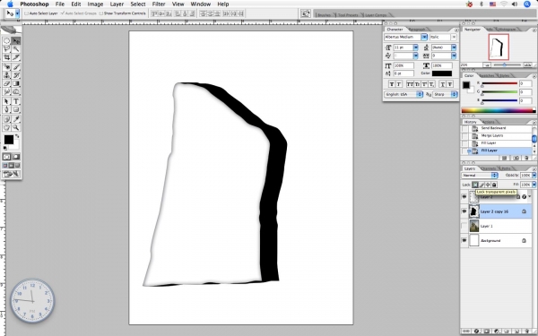Hide Layer 2 copy 16 visibility eye
The height and width of the screenshot is (336, 538).
(x=464, y=211)
